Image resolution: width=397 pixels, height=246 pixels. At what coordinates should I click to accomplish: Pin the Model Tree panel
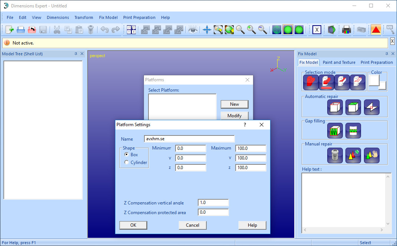[76, 54]
